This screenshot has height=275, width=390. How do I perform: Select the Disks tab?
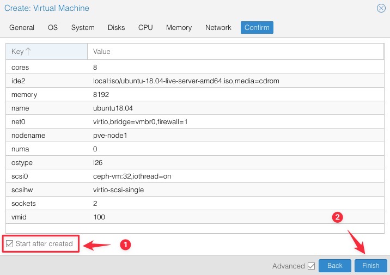[x=116, y=27]
